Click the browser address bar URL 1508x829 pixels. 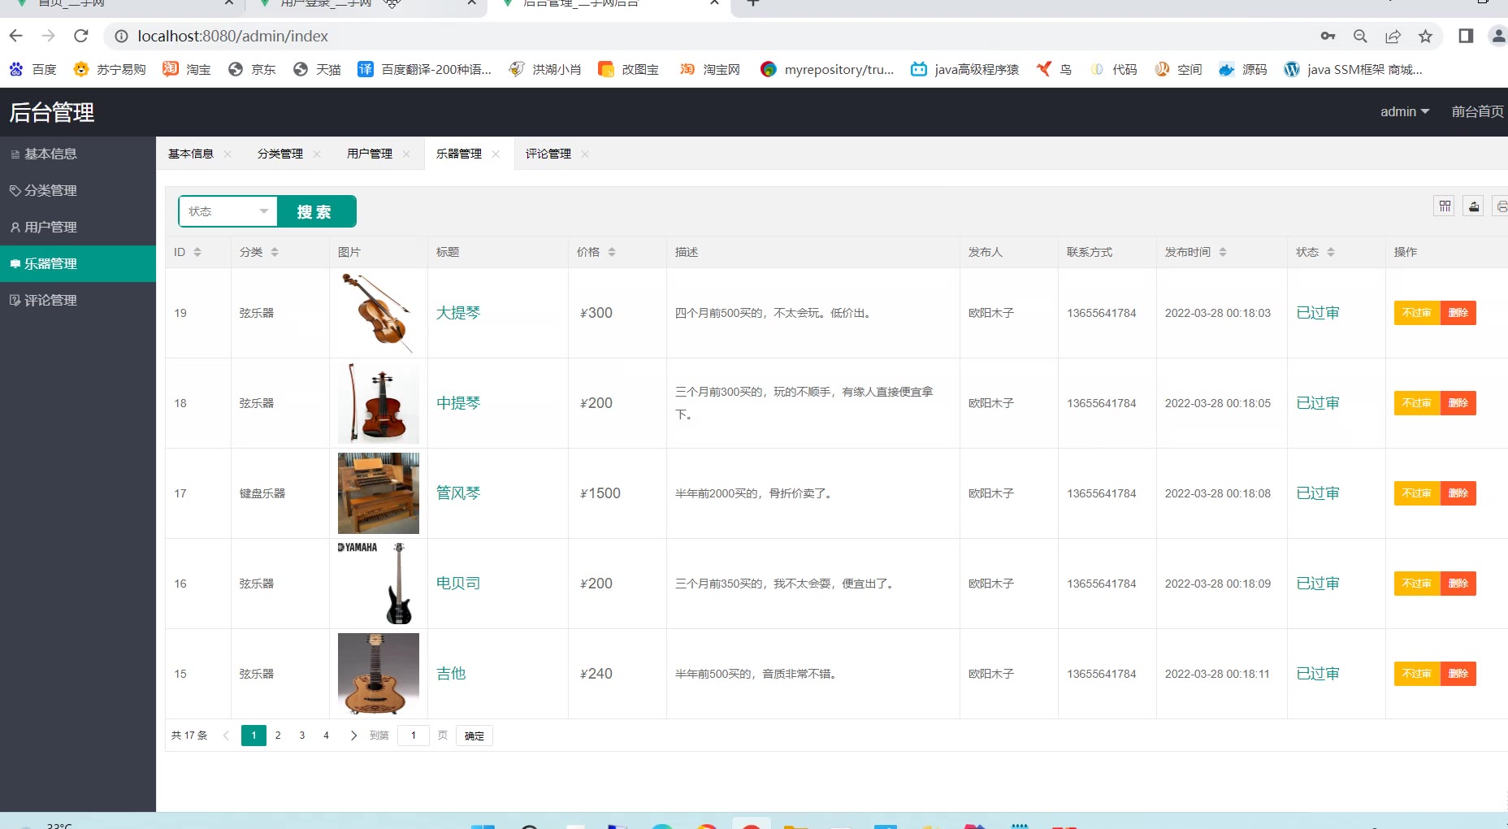[233, 36]
